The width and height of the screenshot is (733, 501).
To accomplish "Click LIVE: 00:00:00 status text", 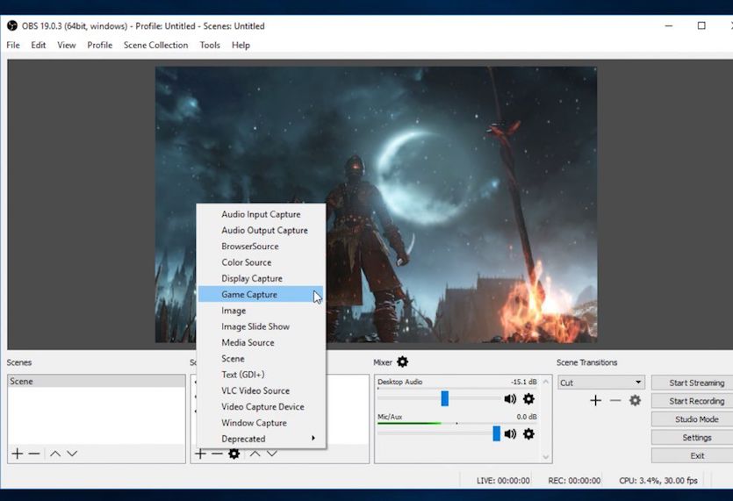I will point(503,481).
